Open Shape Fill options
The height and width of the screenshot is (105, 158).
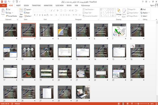click(x=131, y=9)
